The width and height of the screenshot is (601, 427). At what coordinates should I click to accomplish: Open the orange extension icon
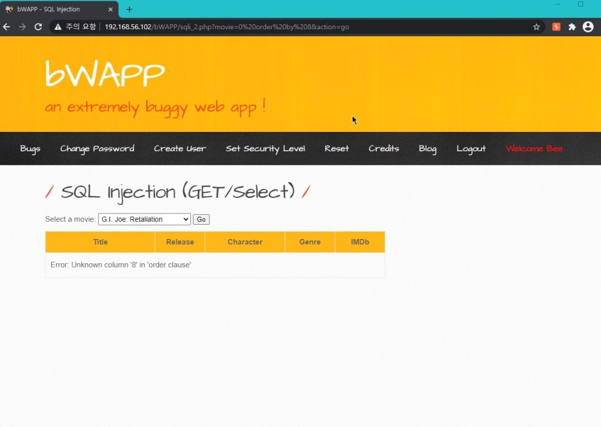click(x=556, y=27)
